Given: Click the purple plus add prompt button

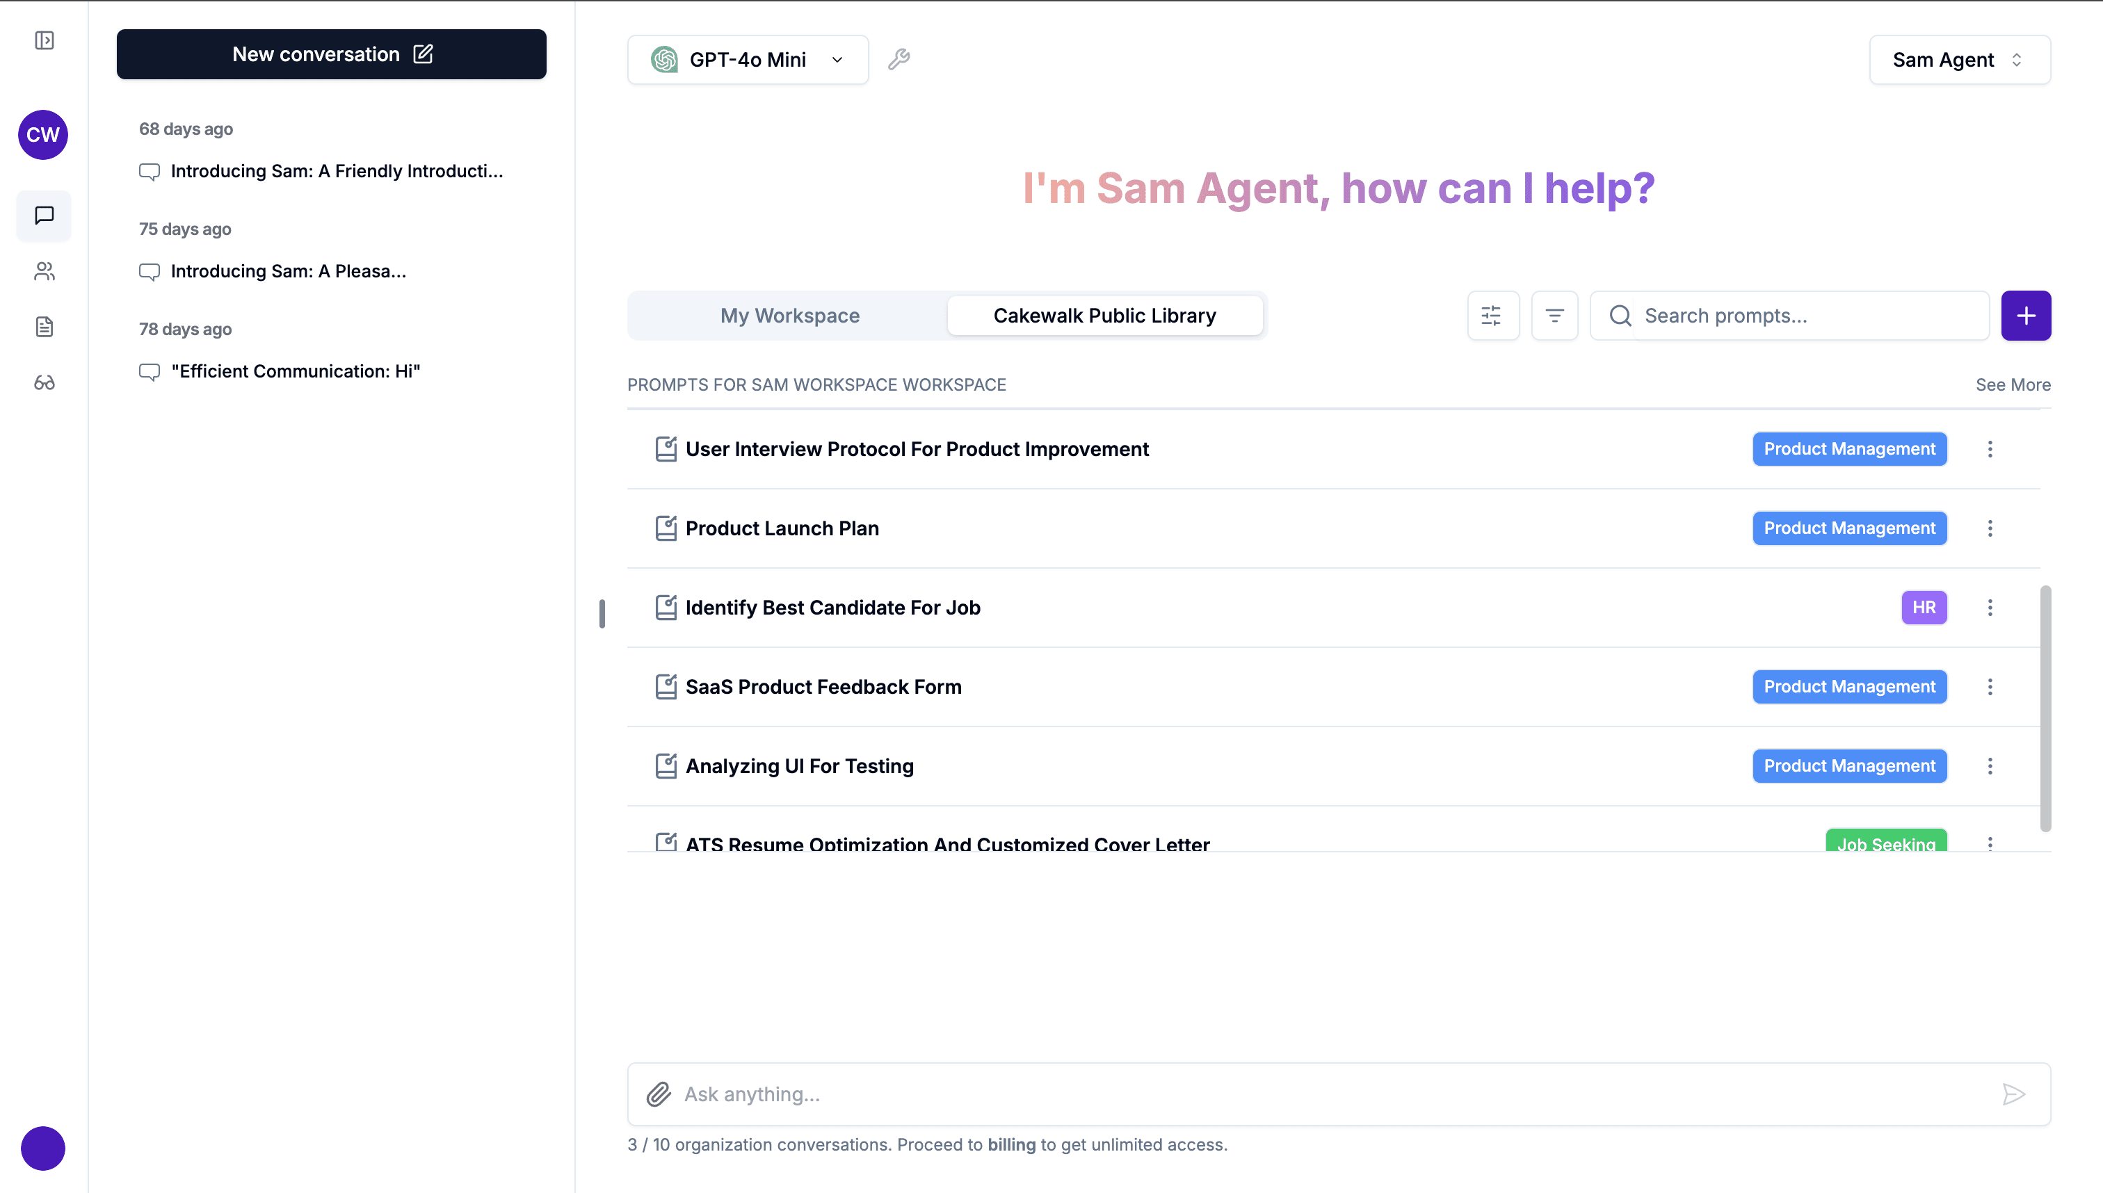Looking at the screenshot, I should click(2025, 316).
